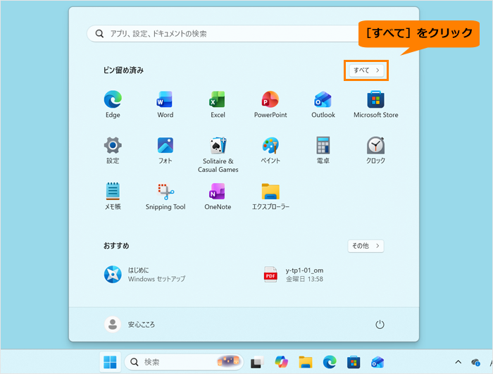Click the taskbar 検索 search box
This screenshot has width=493, height=374.
(x=184, y=362)
